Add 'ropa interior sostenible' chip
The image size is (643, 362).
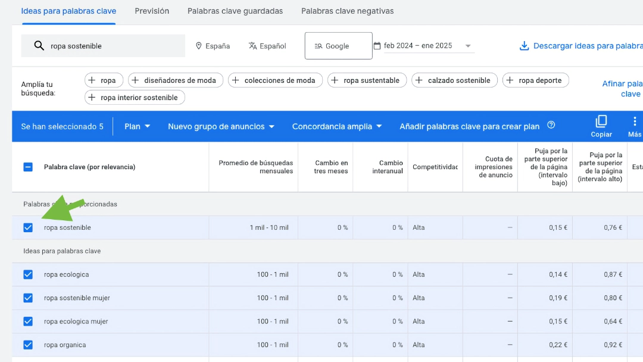135,98
